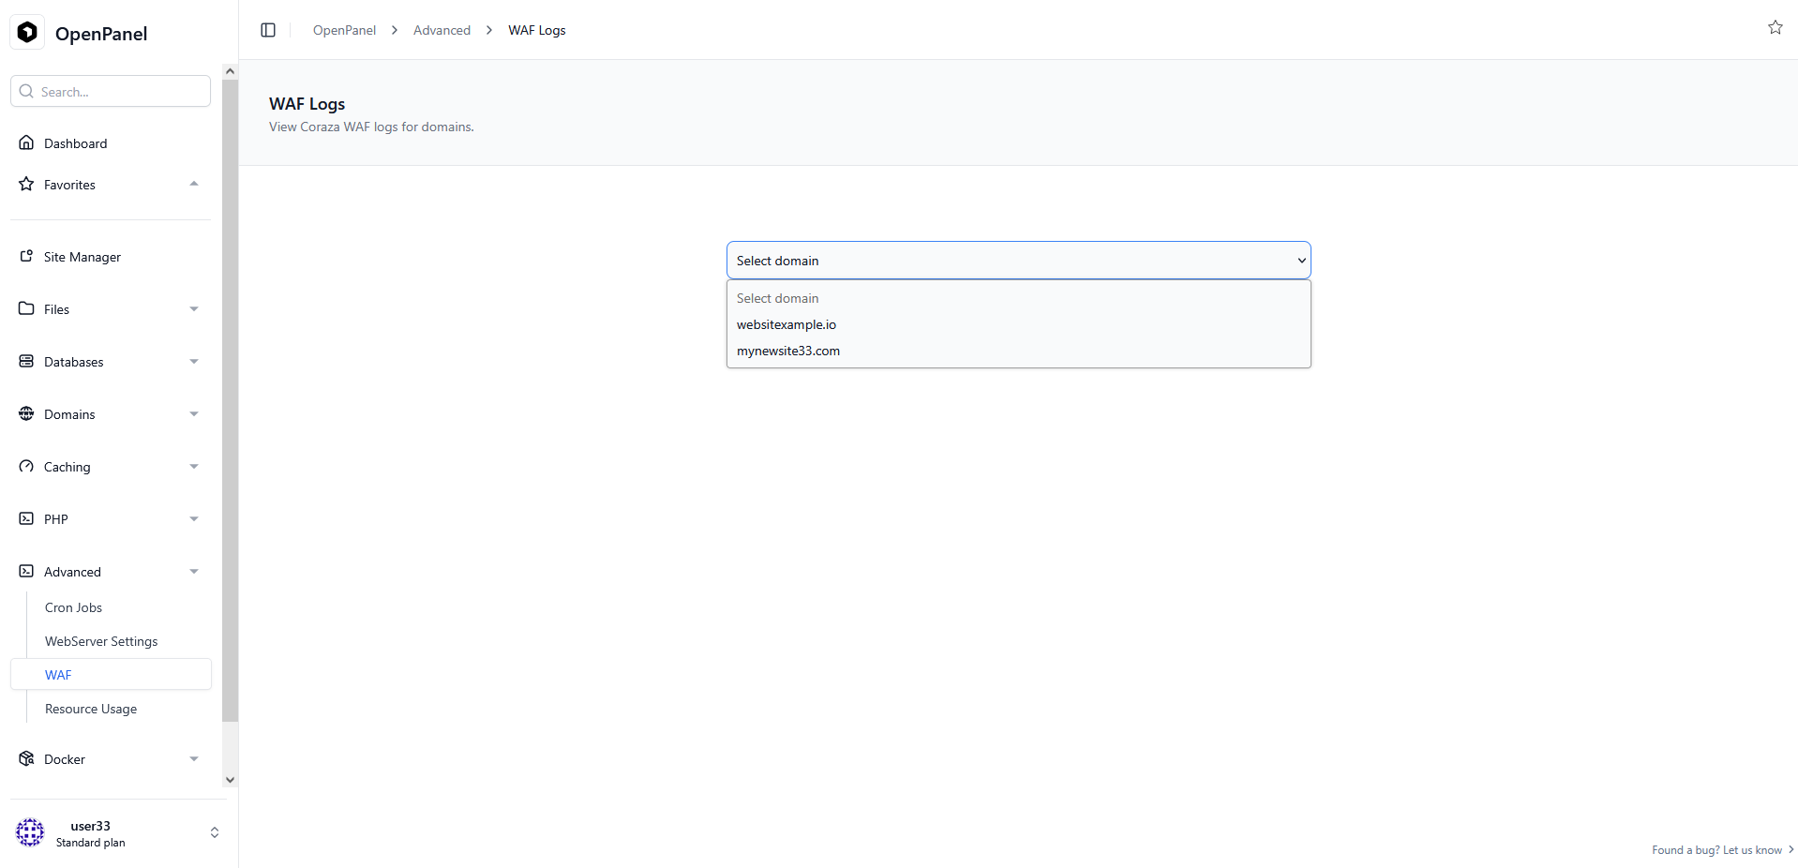Open the Cron Jobs page

coord(73,607)
